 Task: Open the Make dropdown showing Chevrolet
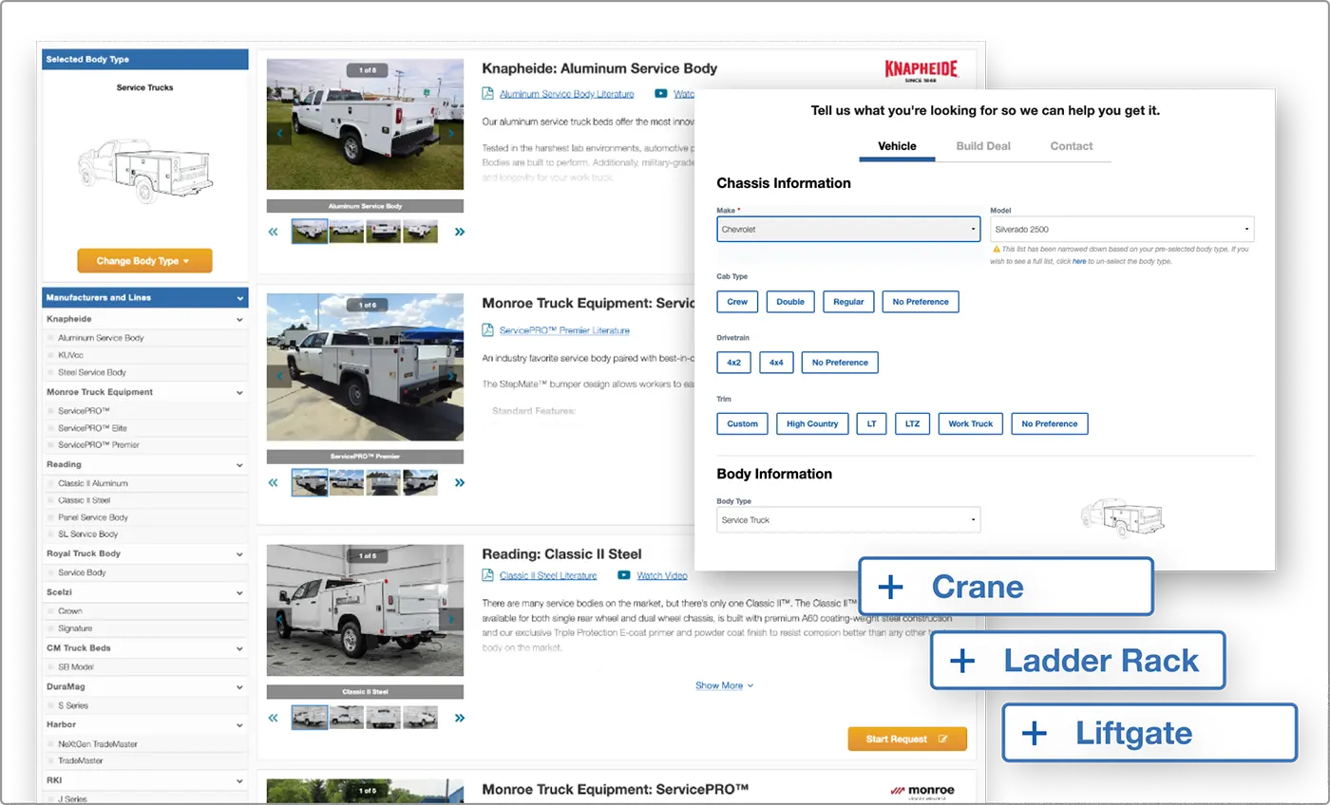point(848,229)
